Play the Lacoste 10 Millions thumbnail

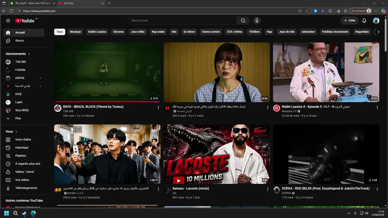217,154
